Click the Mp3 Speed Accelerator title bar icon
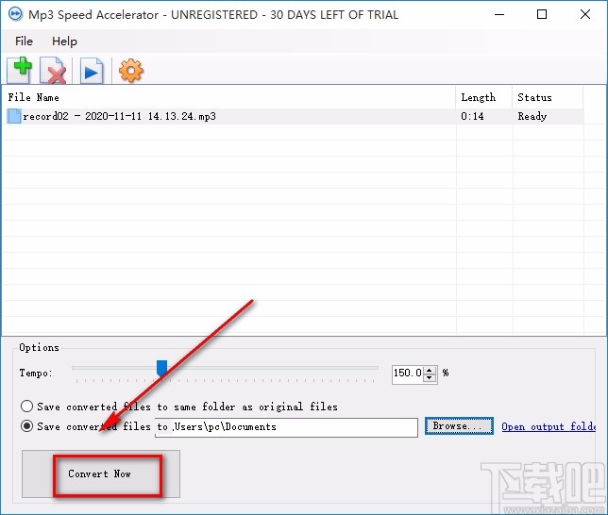 [15, 14]
